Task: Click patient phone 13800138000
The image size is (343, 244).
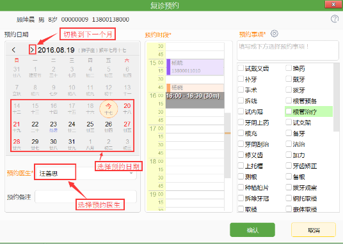Action: (x=111, y=19)
